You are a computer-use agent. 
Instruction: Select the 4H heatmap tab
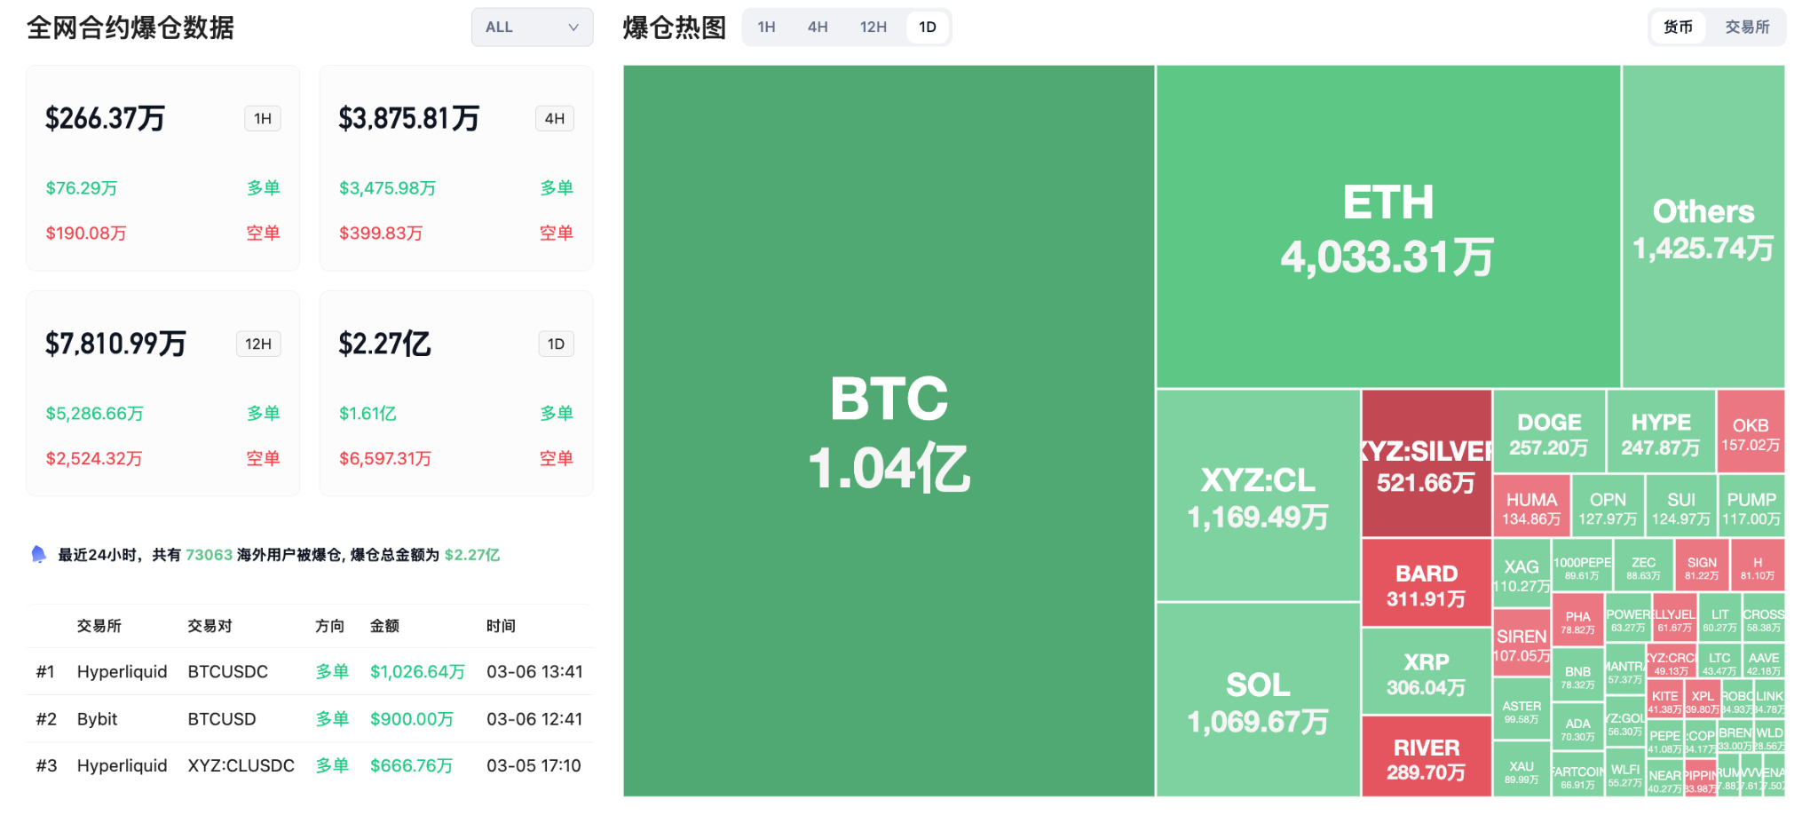click(x=817, y=27)
